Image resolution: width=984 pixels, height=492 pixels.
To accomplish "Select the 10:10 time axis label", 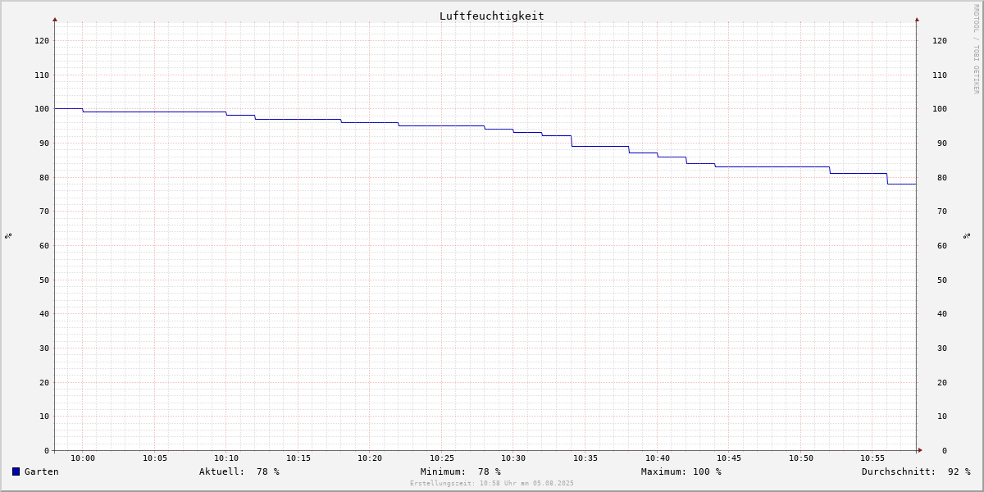I will 226,458.
